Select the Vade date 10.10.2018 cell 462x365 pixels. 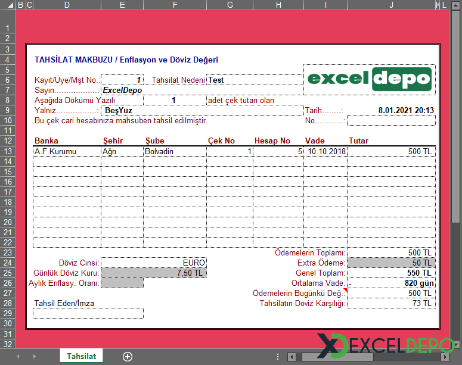click(325, 151)
